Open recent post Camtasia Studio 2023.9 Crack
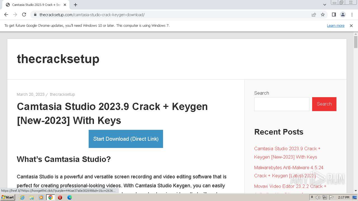This screenshot has height=201, width=358. coord(287,153)
